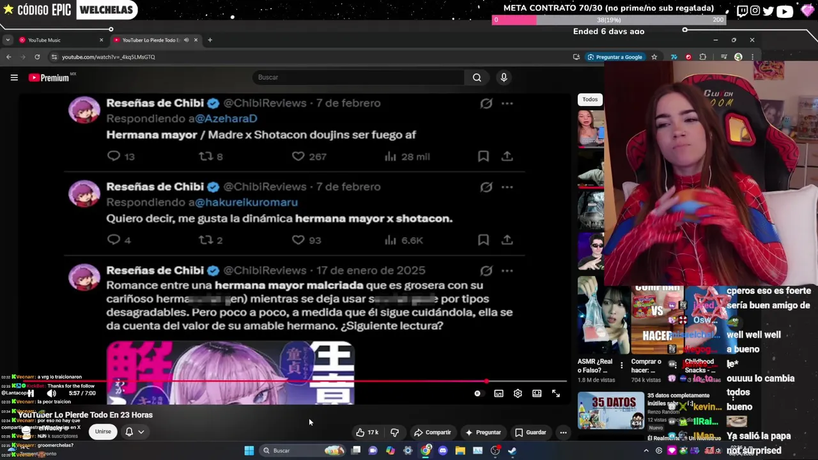Click the Unirse channel button
The height and width of the screenshot is (460, 818).
point(103,432)
